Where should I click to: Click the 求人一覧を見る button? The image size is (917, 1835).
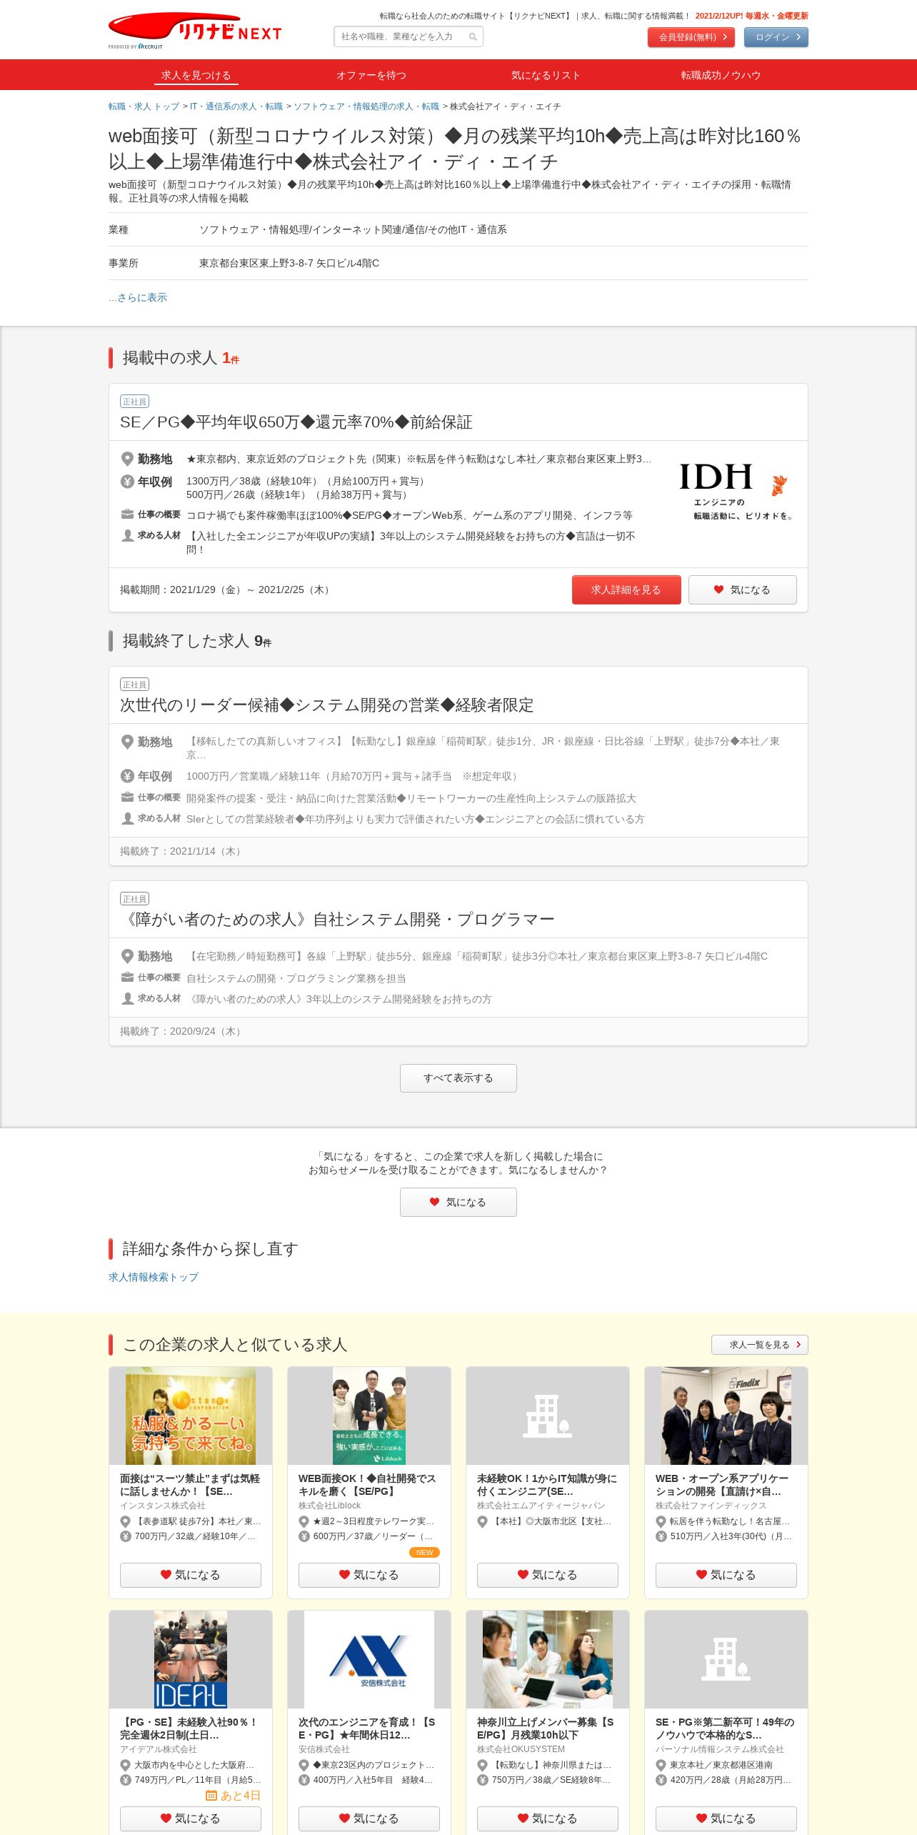[760, 1344]
